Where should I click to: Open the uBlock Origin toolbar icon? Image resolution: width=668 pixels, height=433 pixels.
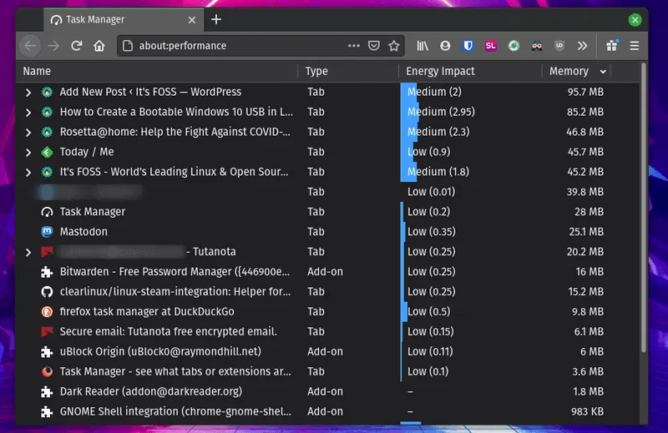point(559,46)
